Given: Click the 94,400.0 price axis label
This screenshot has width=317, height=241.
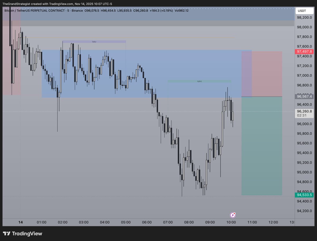Looking at the screenshot, I should (305, 201).
